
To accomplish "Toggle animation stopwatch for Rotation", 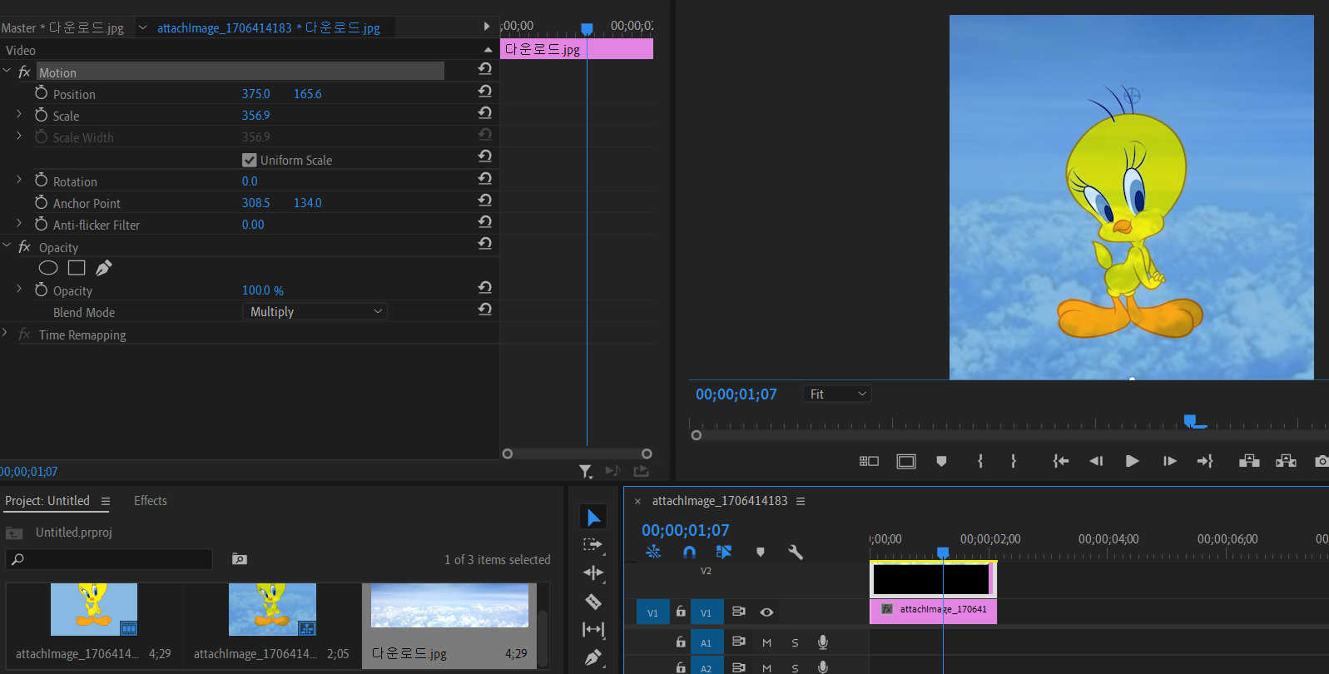I will pos(41,180).
